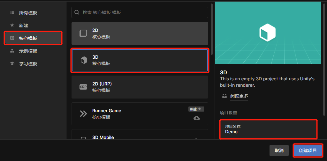Click the square icon beside 核心模板
Screen dimensions: 327x161
pyautogui.click(x=12, y=38)
